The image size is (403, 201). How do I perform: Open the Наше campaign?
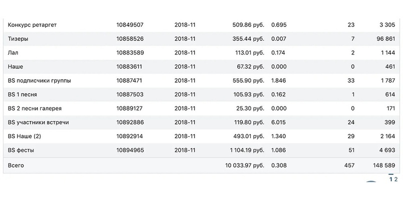coord(15,67)
